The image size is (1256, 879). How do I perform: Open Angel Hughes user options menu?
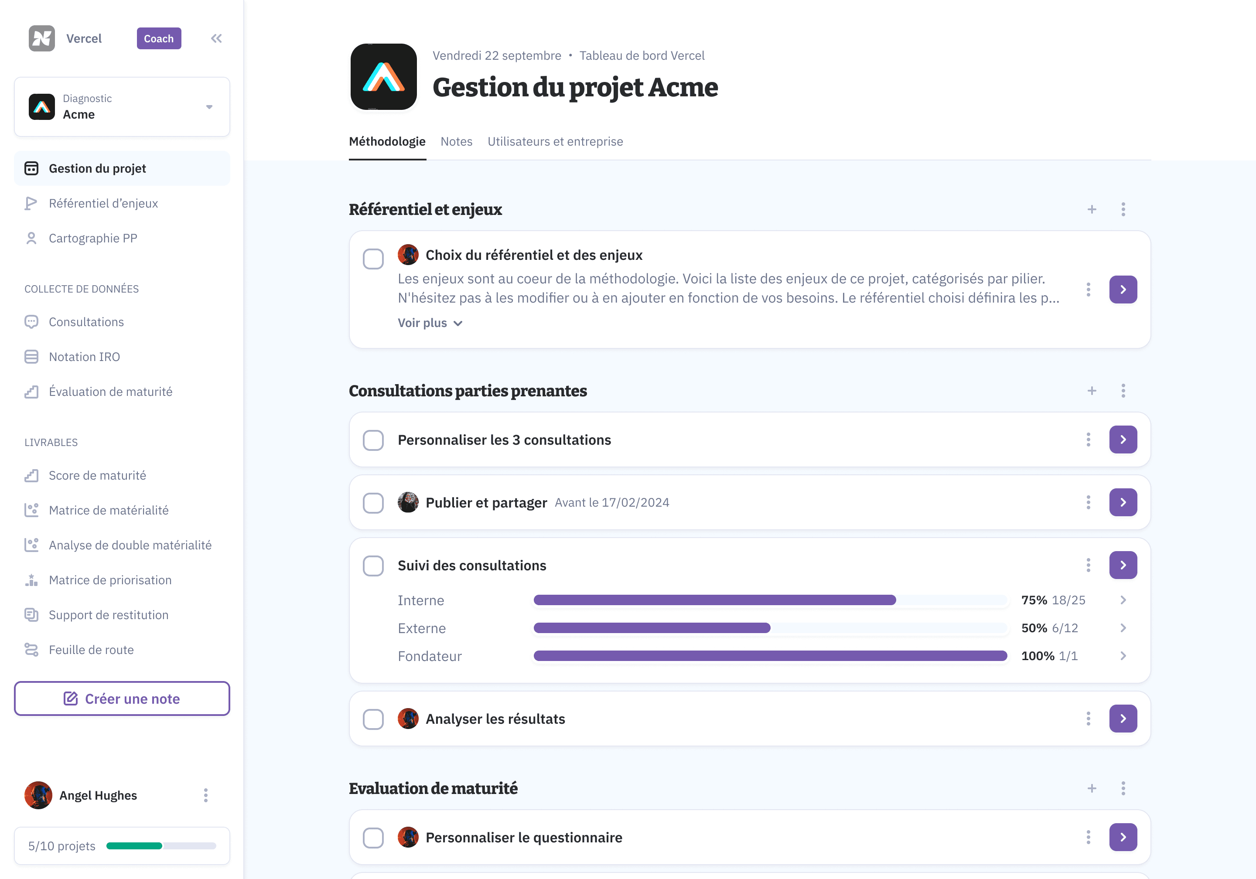(x=206, y=796)
